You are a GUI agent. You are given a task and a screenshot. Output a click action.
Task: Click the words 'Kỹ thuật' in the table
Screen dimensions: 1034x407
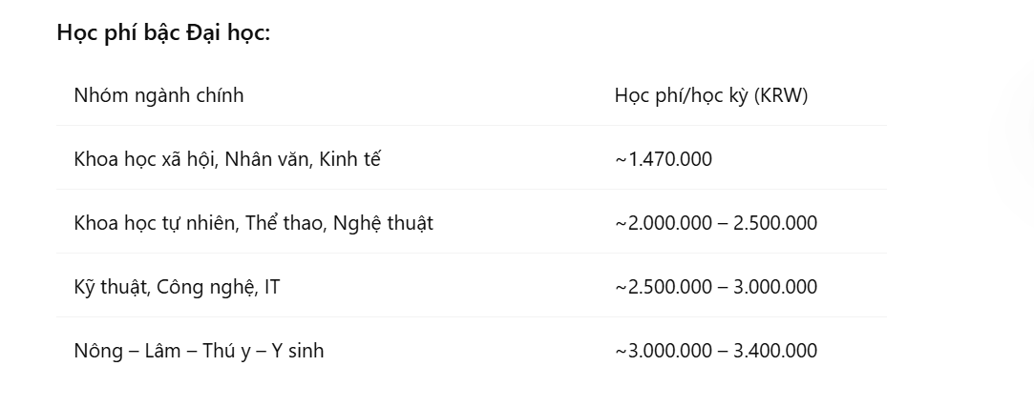(109, 287)
